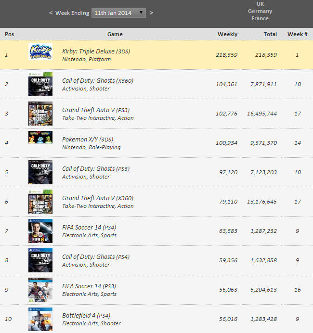This screenshot has height=333, width=313.
Task: Open Kirby: Triple Deluxe box art thumbnail
Action: point(40,51)
